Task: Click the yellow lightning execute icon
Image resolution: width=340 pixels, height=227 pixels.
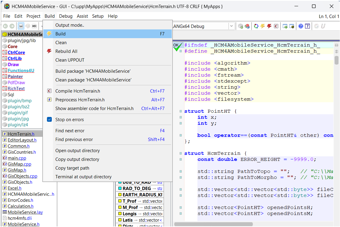Action: click(x=262, y=26)
